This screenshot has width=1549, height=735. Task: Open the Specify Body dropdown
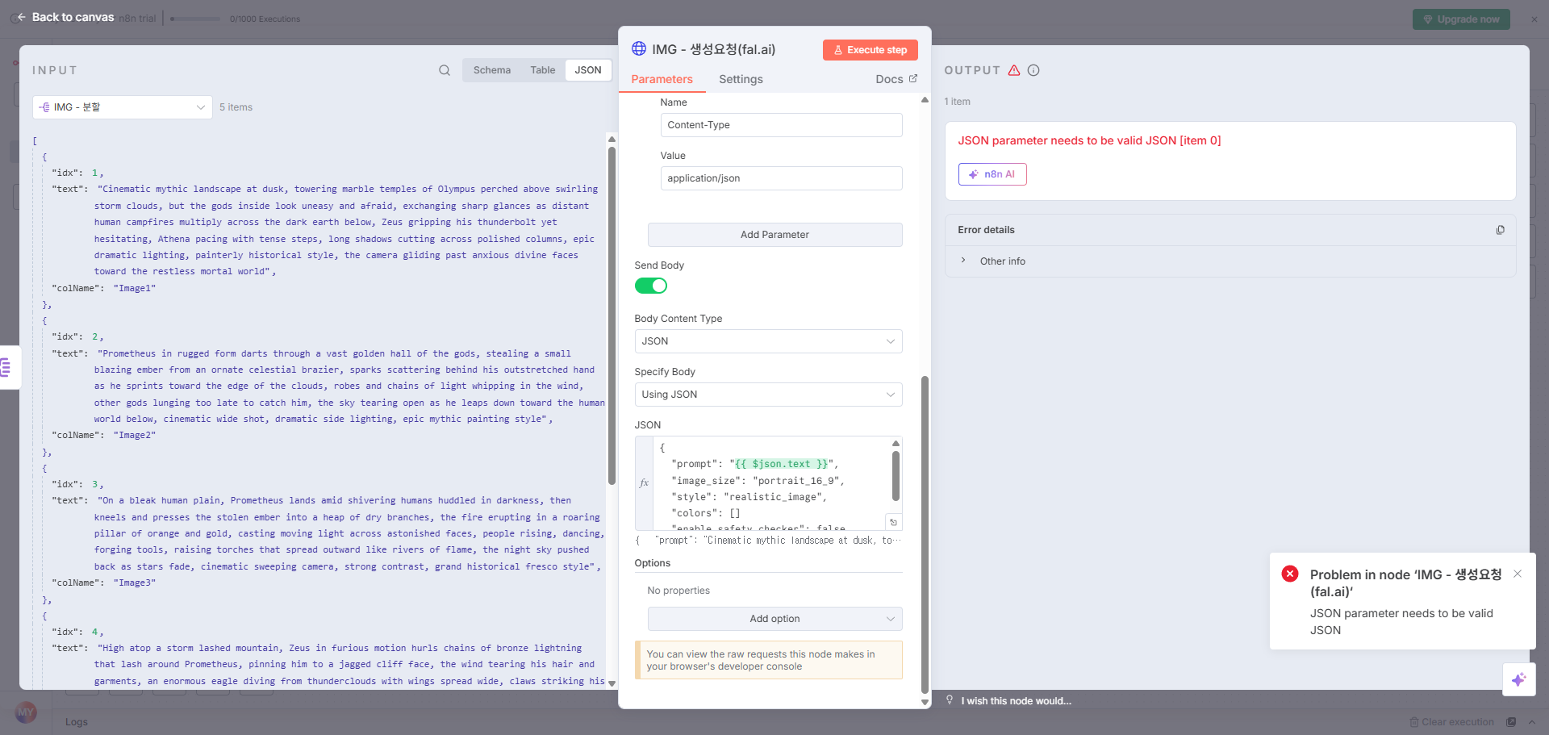click(x=768, y=395)
